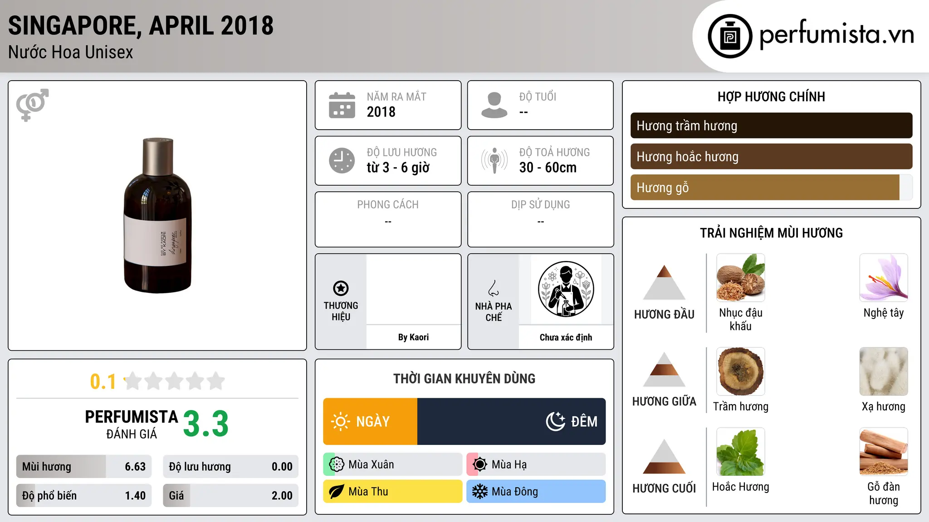Screen dimensions: 929x522
Task: Click the orange 0.1 user rating
Action: (103, 382)
